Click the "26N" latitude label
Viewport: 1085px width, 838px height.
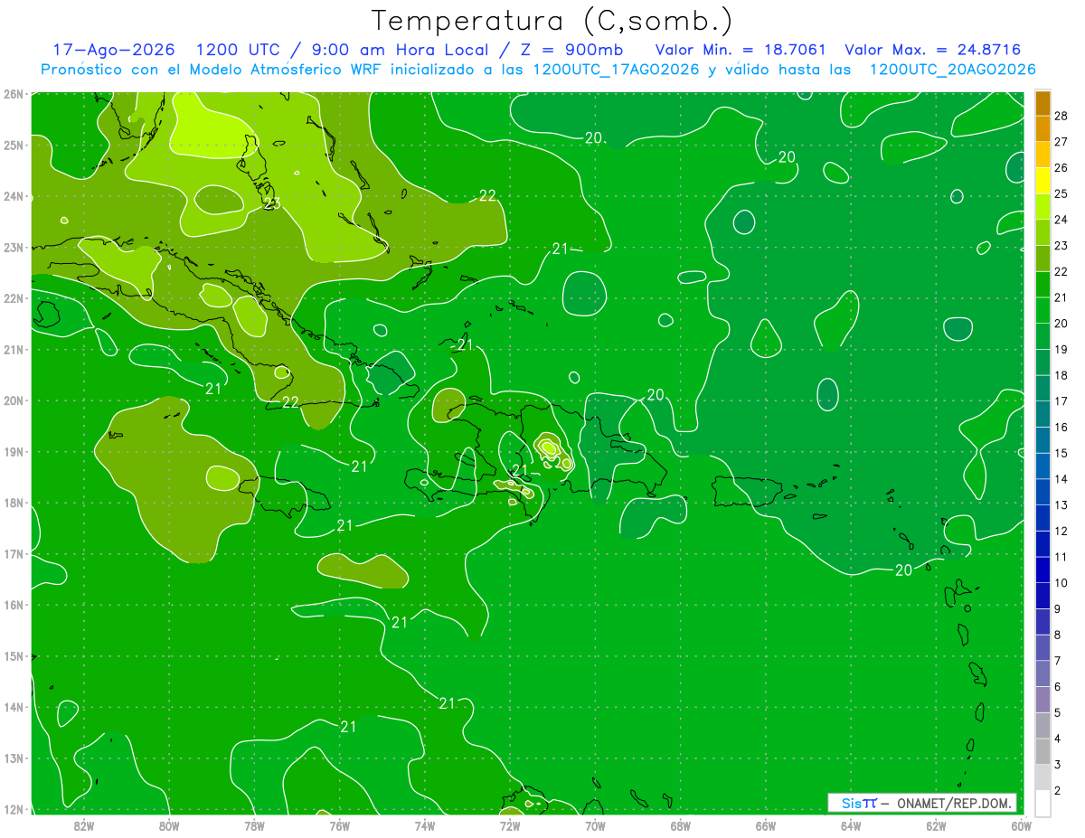point(13,94)
